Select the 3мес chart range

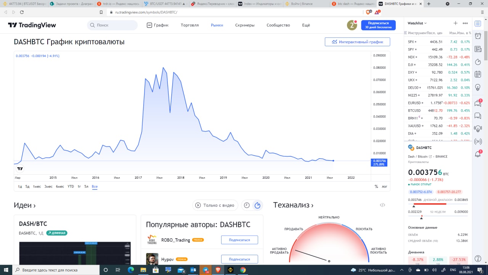click(x=48, y=187)
